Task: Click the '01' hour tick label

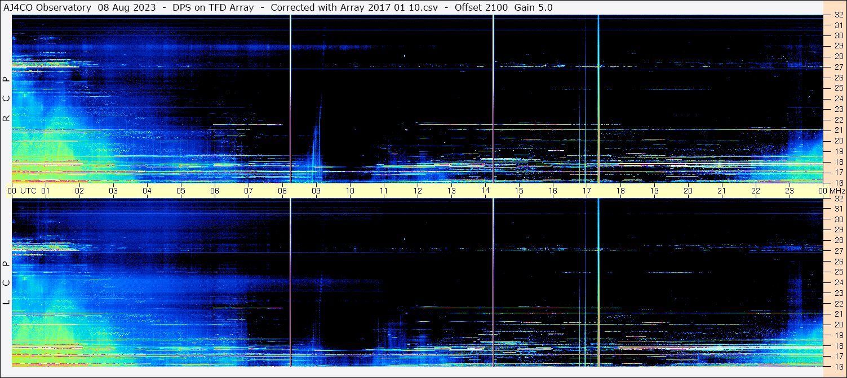Action: pyautogui.click(x=46, y=191)
